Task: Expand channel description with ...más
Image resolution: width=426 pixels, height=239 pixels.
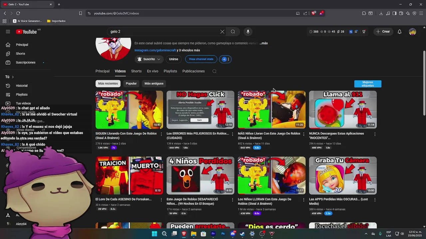Action: click(x=264, y=43)
